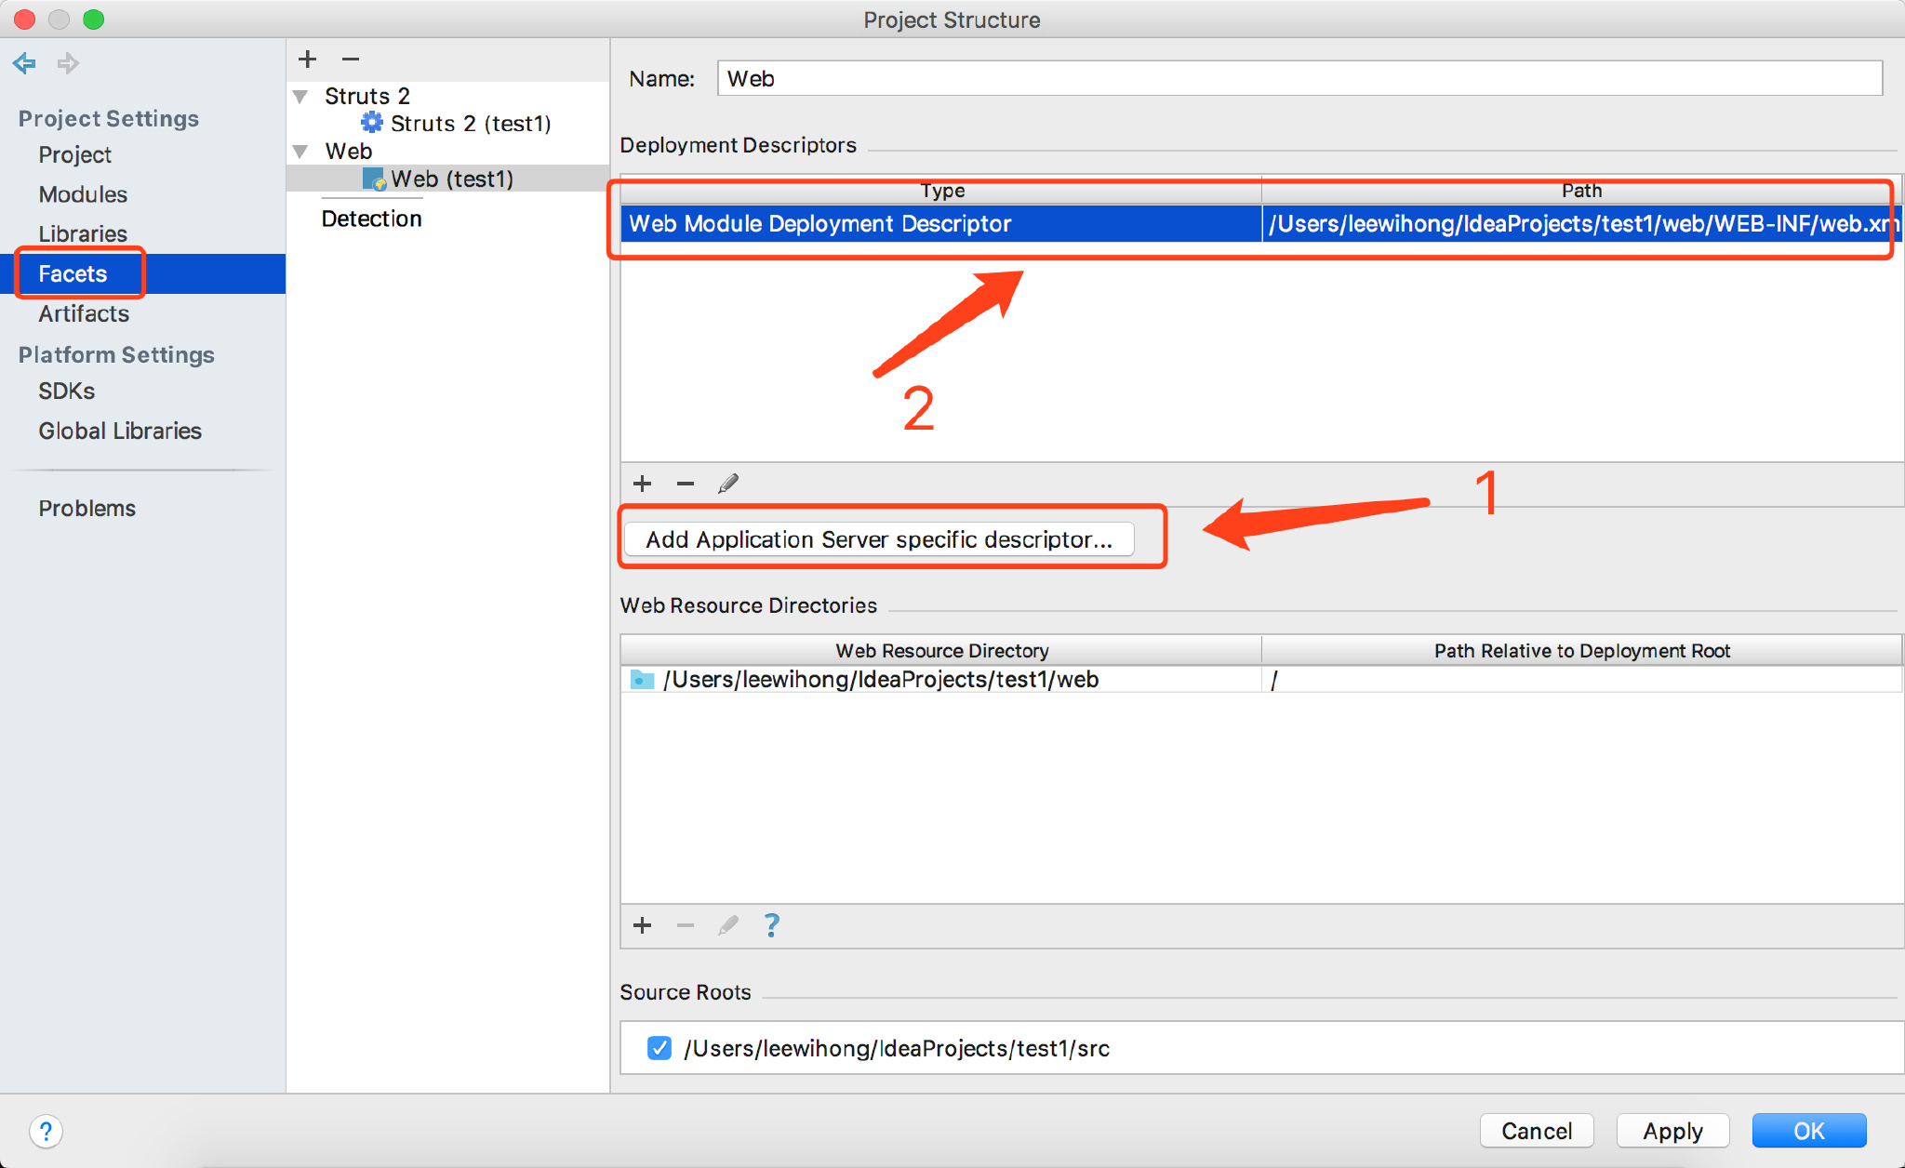Click the minus icon to remove the selected facet

tap(351, 60)
